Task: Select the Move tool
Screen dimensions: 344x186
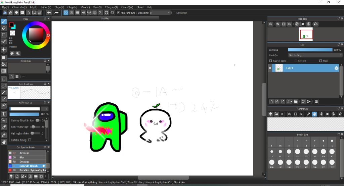Action: coord(4,50)
